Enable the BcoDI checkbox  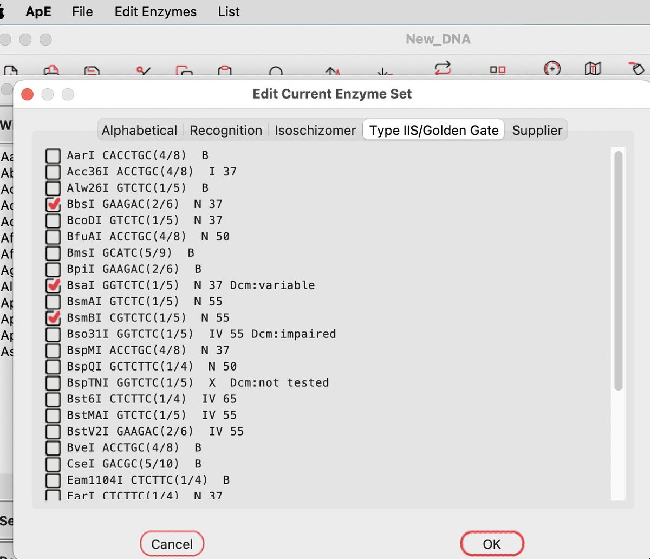(53, 221)
